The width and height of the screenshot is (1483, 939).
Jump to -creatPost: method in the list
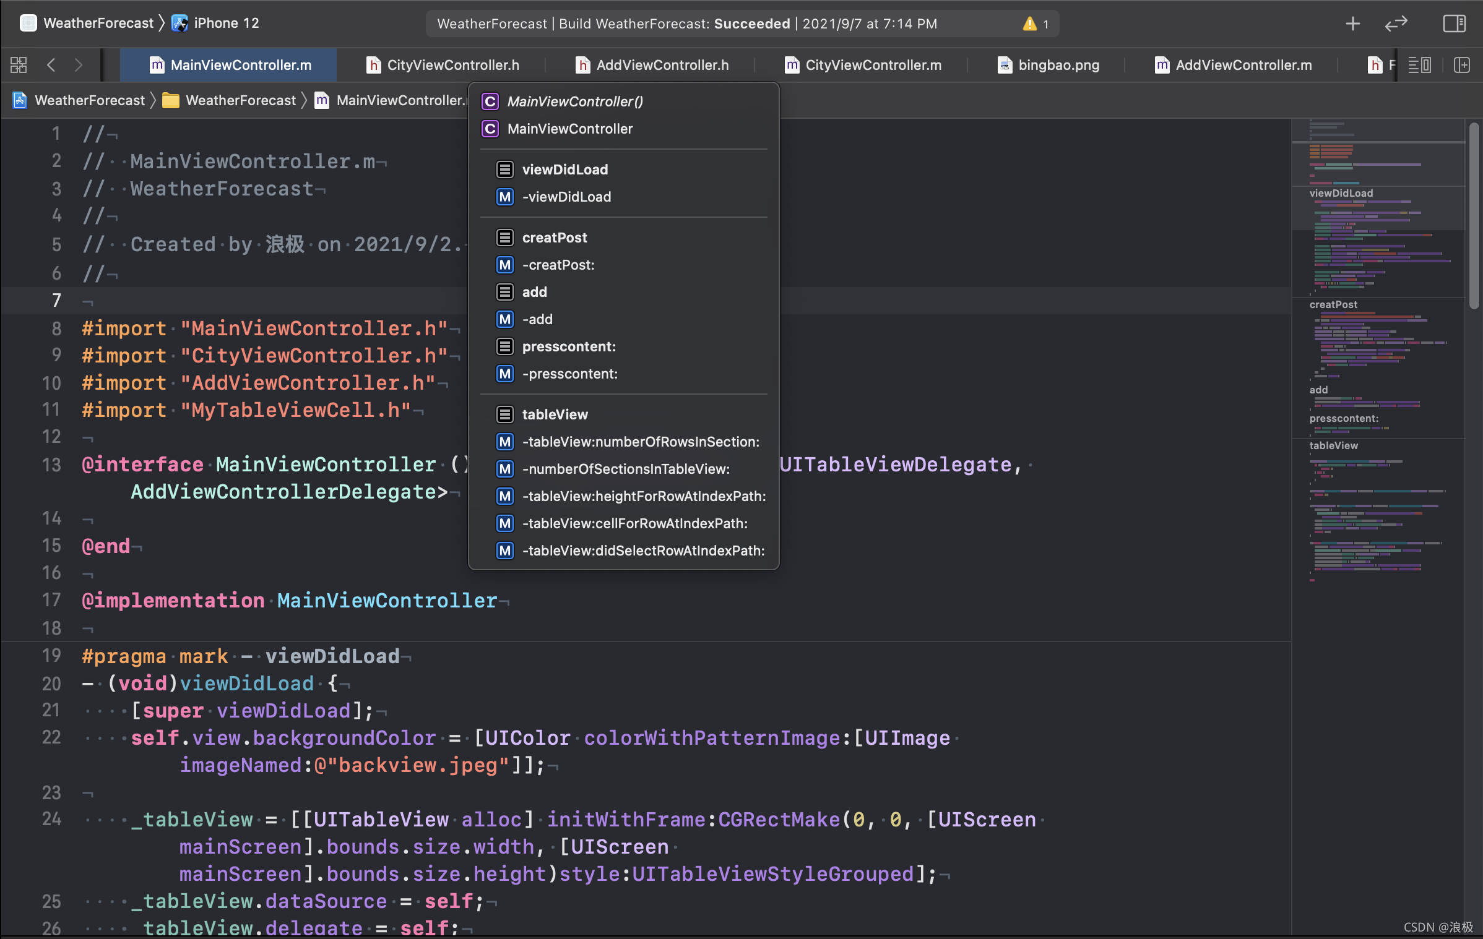[x=558, y=265]
